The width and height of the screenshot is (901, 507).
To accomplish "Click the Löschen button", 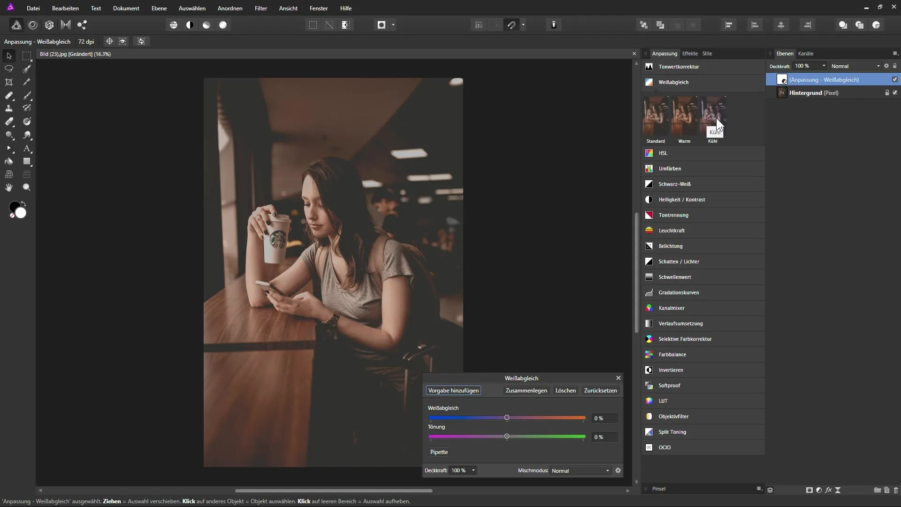I will tap(565, 391).
